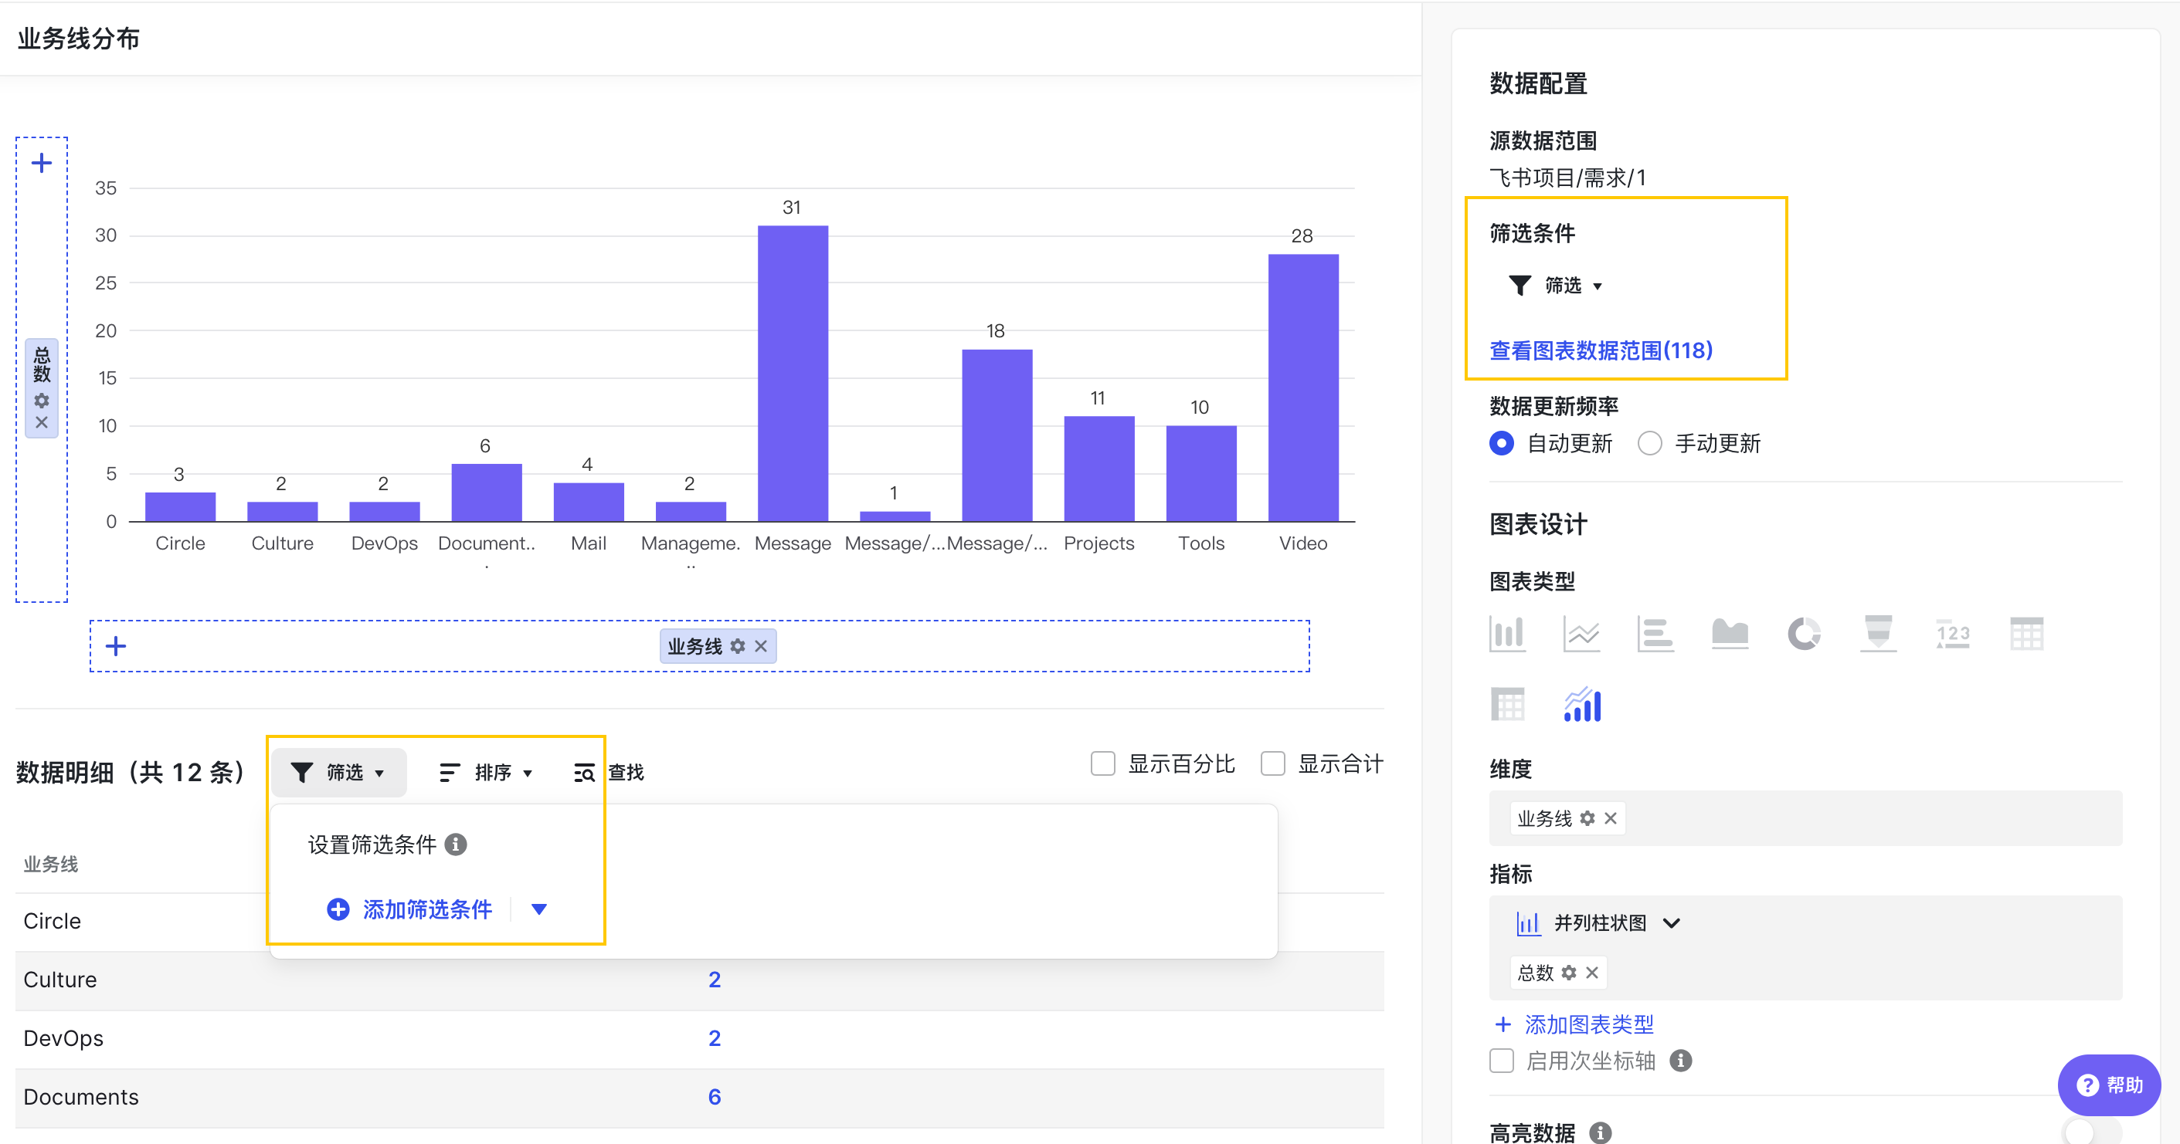Select the vertical bar chart type
2180x1144 pixels.
[x=1507, y=633]
